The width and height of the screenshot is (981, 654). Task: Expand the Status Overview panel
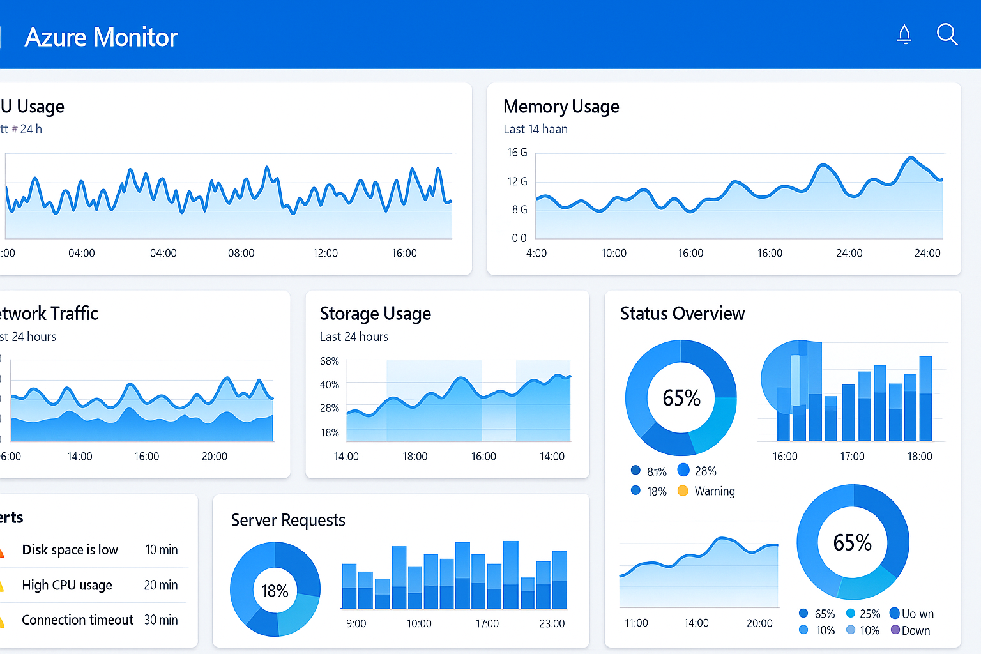pyautogui.click(x=682, y=314)
